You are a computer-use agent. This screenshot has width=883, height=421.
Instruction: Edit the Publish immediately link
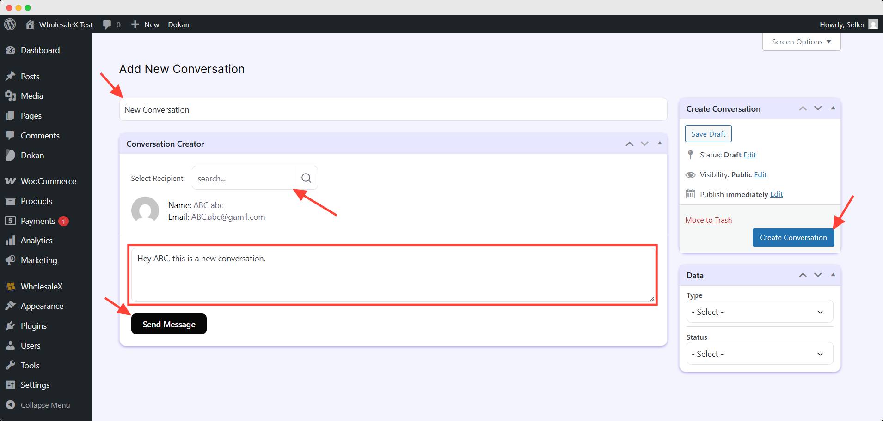(776, 194)
